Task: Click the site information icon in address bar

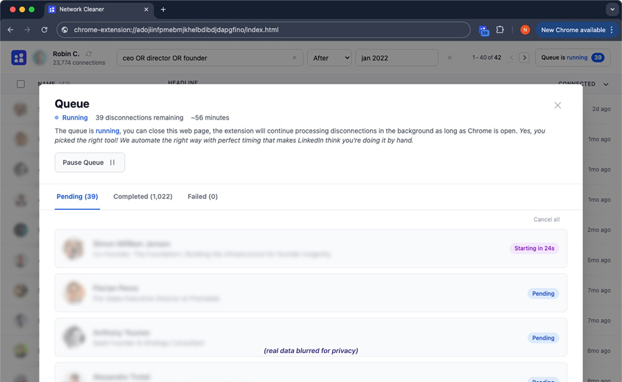Action: [65, 30]
